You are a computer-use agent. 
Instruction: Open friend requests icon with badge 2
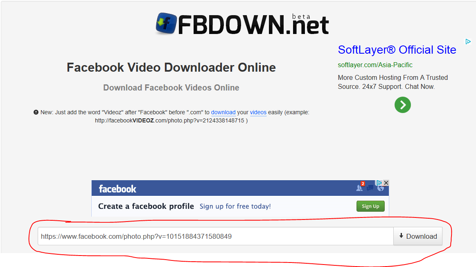(x=360, y=188)
